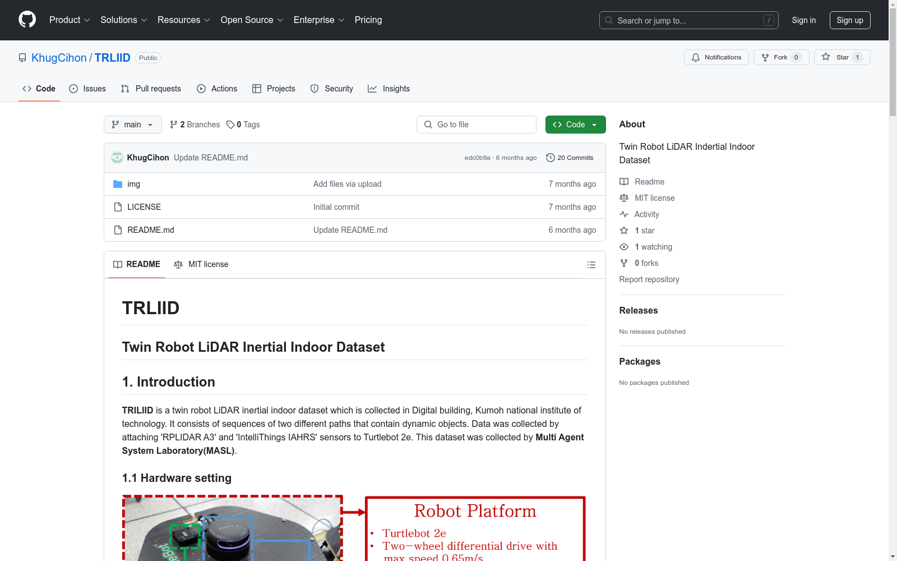Click the LICENSE file icon
897x561 pixels.
click(118, 207)
